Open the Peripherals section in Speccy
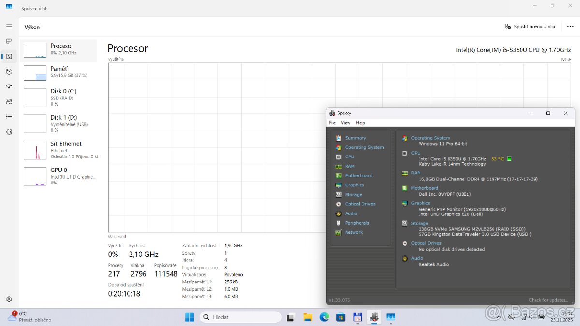This screenshot has width=580, height=326. coord(357,223)
